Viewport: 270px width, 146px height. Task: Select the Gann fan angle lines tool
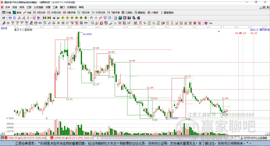[97, 23]
